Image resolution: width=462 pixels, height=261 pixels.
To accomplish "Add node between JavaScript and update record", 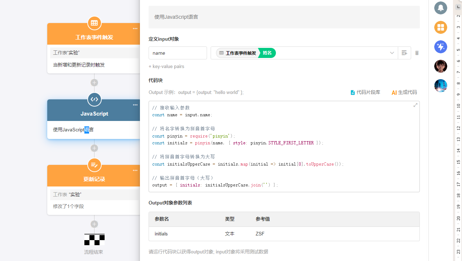I will point(94,148).
